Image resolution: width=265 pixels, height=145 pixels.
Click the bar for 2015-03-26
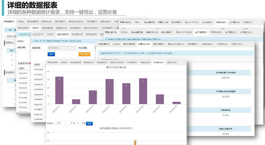143,91
